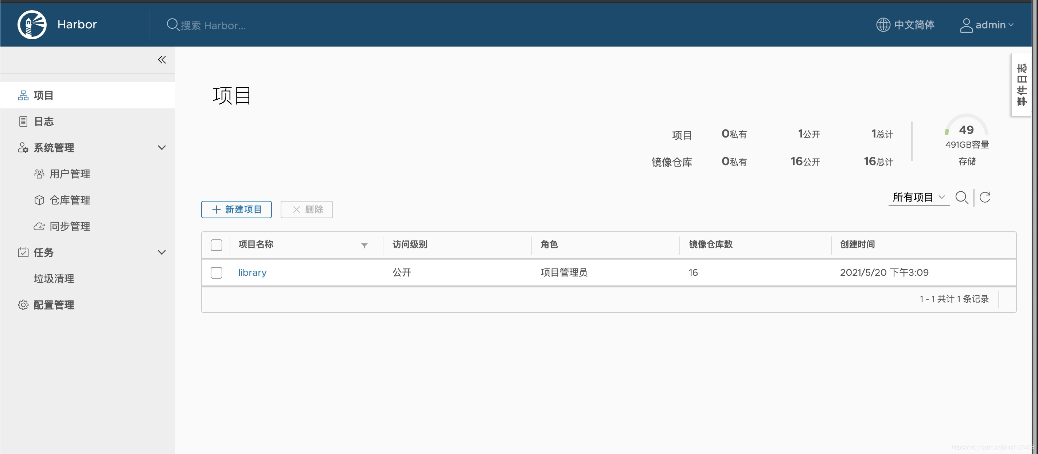Focus the 搜索 Harbor search field

tap(213, 25)
